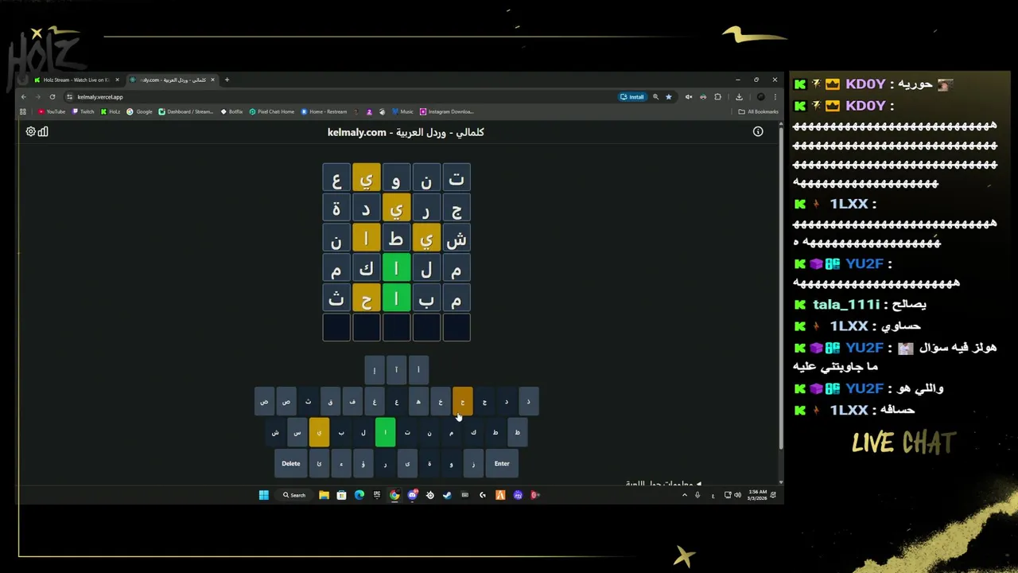Click the page vertical scrollbar
Viewport: 1018px width, 573px height.
tap(780, 286)
